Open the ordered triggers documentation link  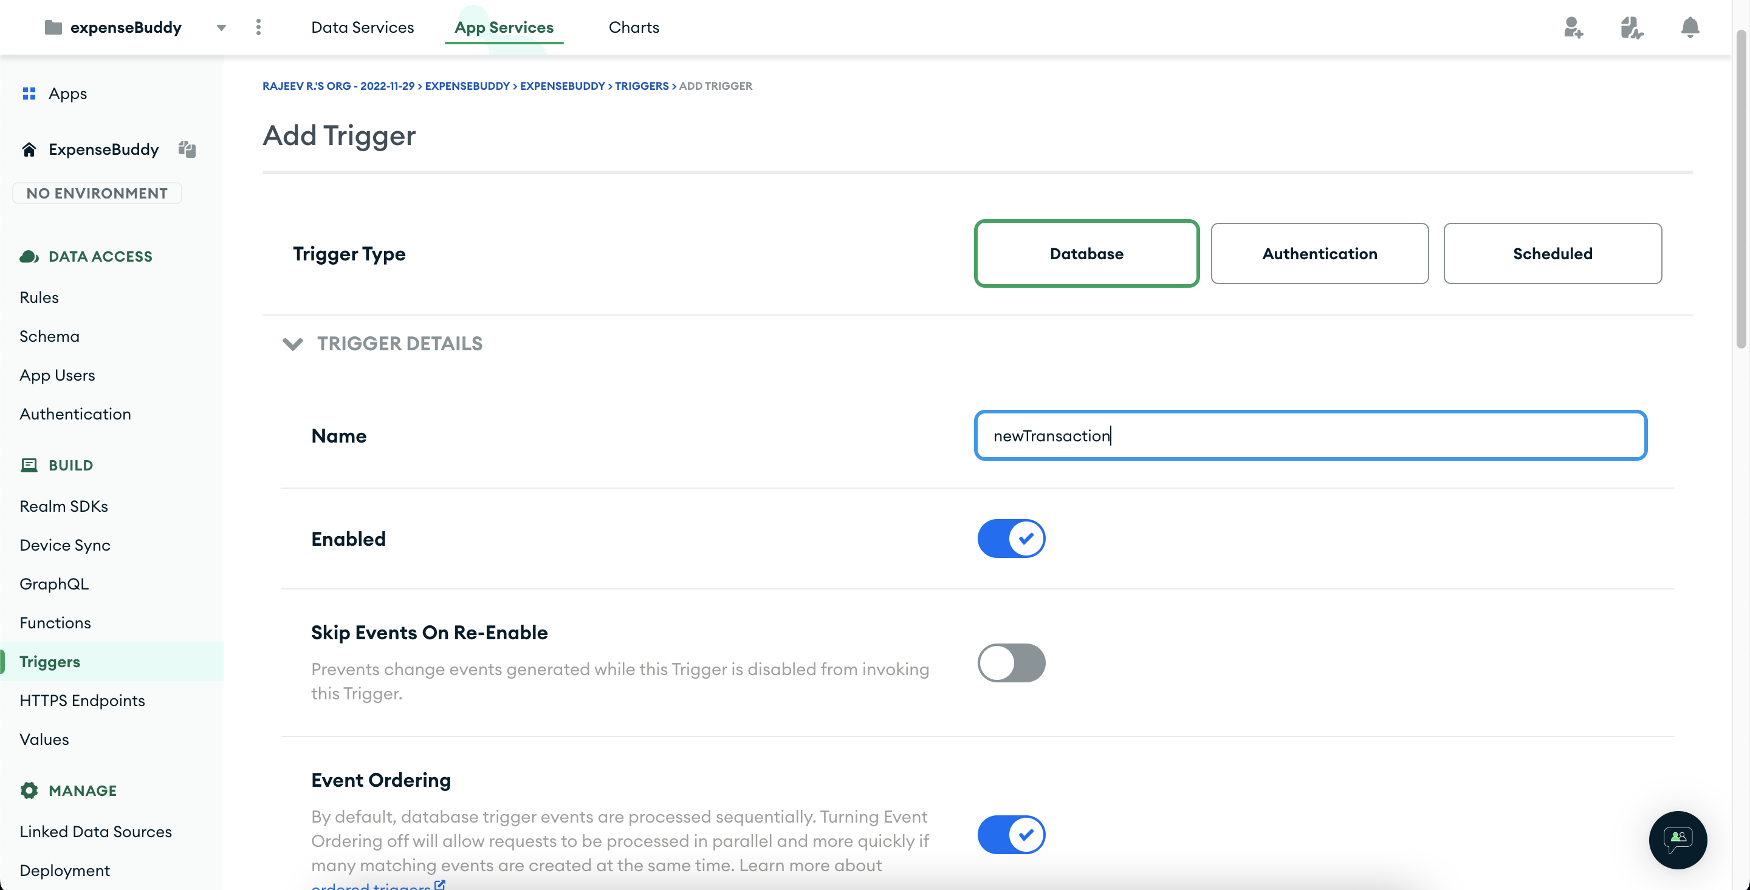pos(378,885)
